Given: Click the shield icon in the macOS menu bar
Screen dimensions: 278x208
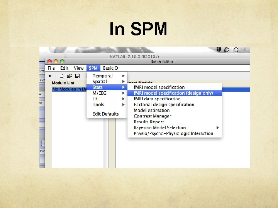Looking at the screenshot, I should (x=219, y=50).
